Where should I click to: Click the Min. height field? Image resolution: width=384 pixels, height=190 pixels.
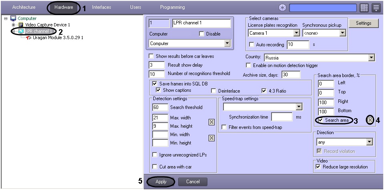click(x=160, y=143)
